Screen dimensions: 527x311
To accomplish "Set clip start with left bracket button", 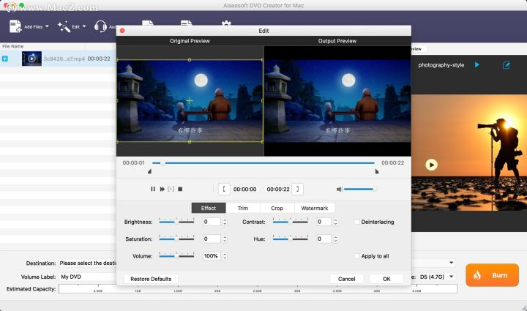I will tap(224, 189).
